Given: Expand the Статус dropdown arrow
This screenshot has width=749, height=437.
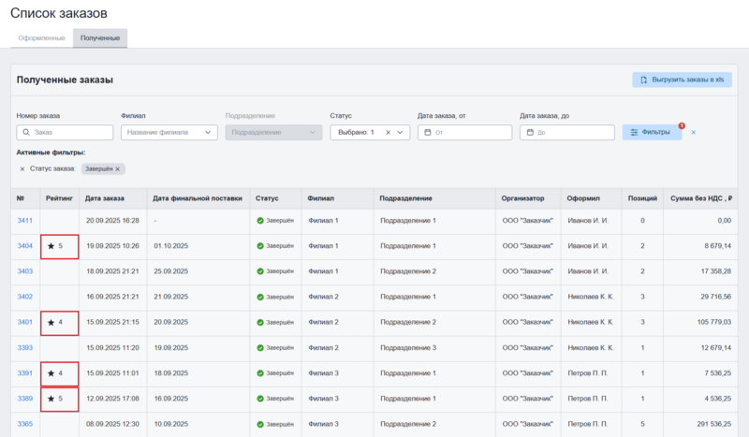Looking at the screenshot, I should [401, 133].
